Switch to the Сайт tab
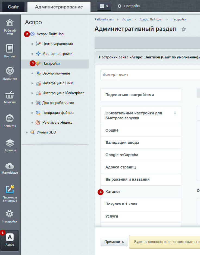Viewport: 200px width, 255px height. (13, 7)
